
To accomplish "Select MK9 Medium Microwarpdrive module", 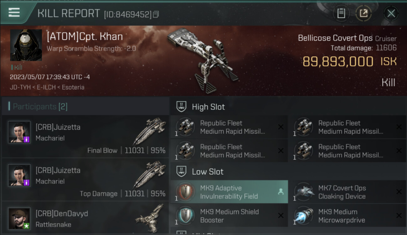I will pyautogui.click(x=348, y=216).
